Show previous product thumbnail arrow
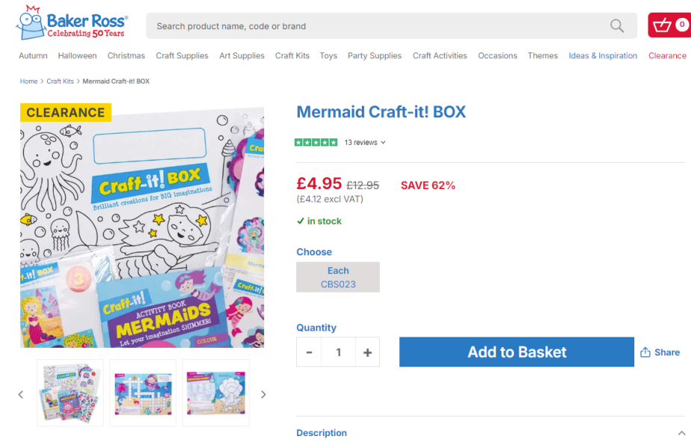691x448 pixels. (21, 394)
